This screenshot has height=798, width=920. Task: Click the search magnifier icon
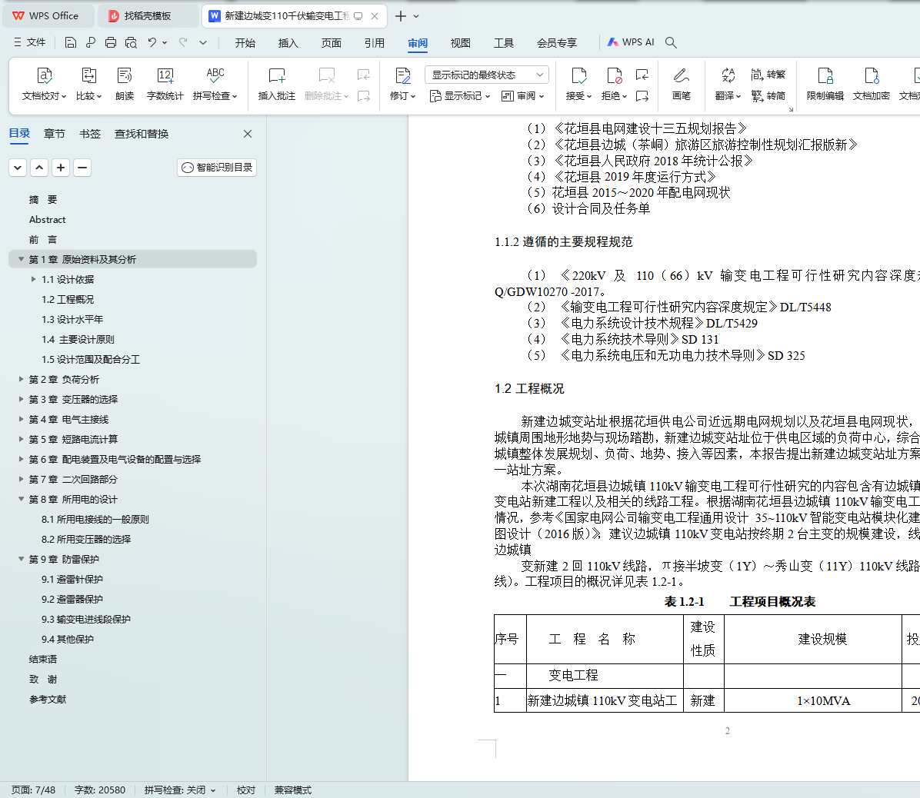[672, 42]
